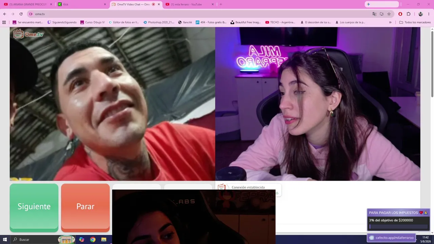Click the streamer's webcam video
This screenshot has width=434, height=244.
318,104
